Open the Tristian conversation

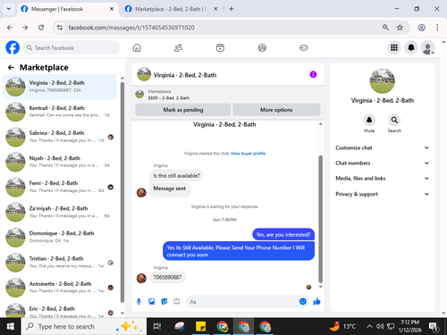click(x=60, y=263)
